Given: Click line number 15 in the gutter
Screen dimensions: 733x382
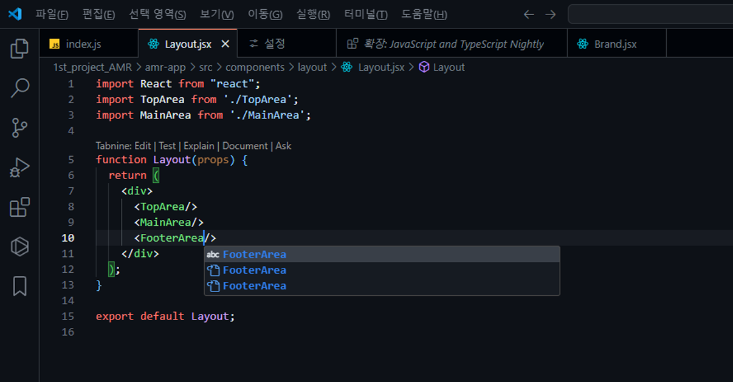Looking at the screenshot, I should point(67,316).
